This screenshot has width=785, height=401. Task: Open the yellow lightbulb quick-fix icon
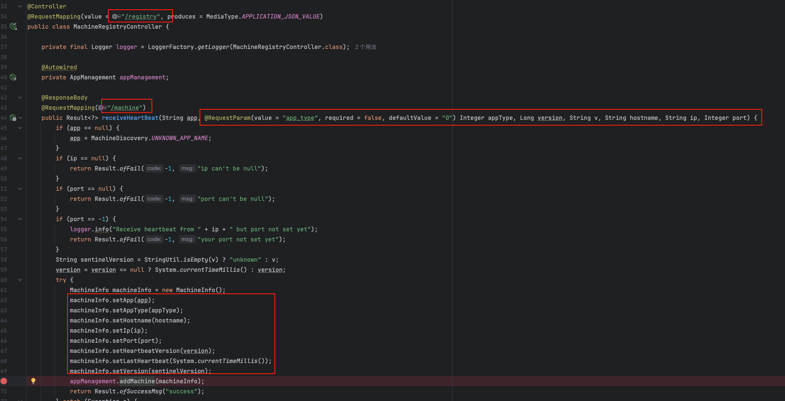tap(33, 381)
